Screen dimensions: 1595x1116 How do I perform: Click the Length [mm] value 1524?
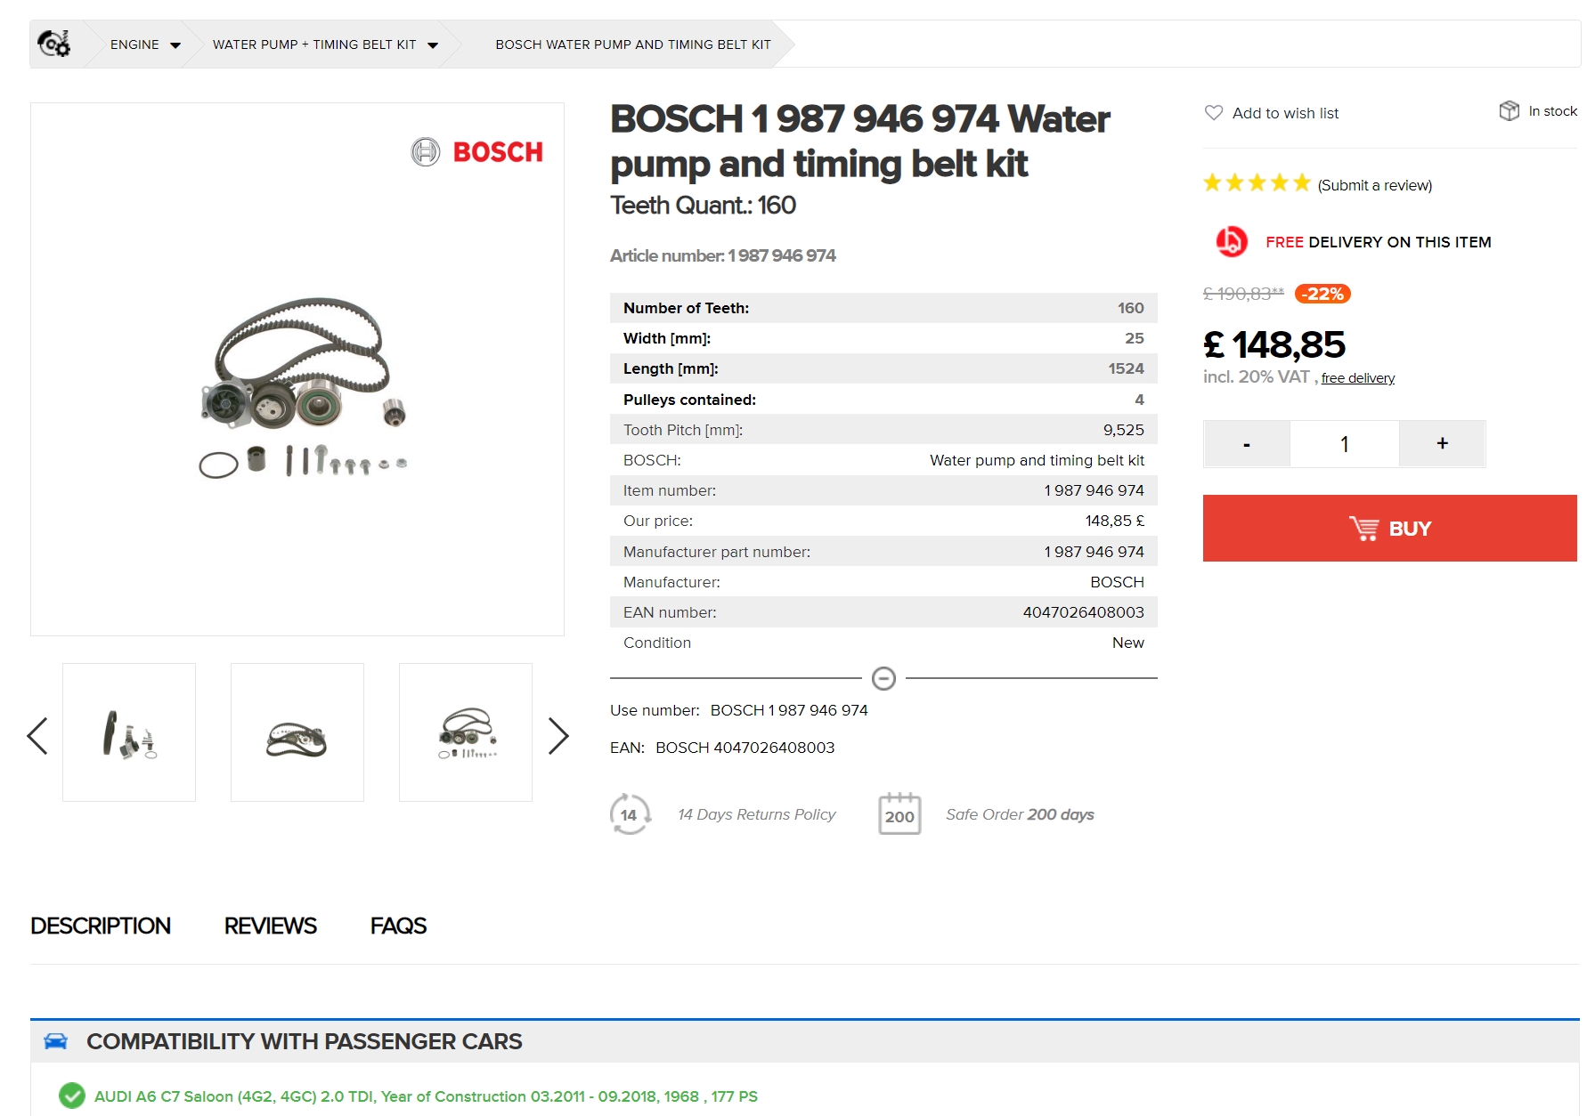[1126, 368]
